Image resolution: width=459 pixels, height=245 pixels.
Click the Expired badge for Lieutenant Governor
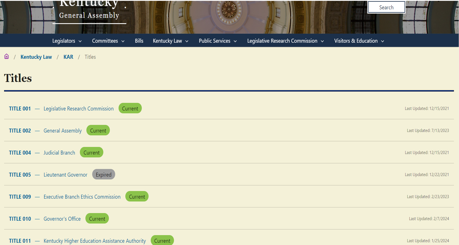tap(103, 174)
